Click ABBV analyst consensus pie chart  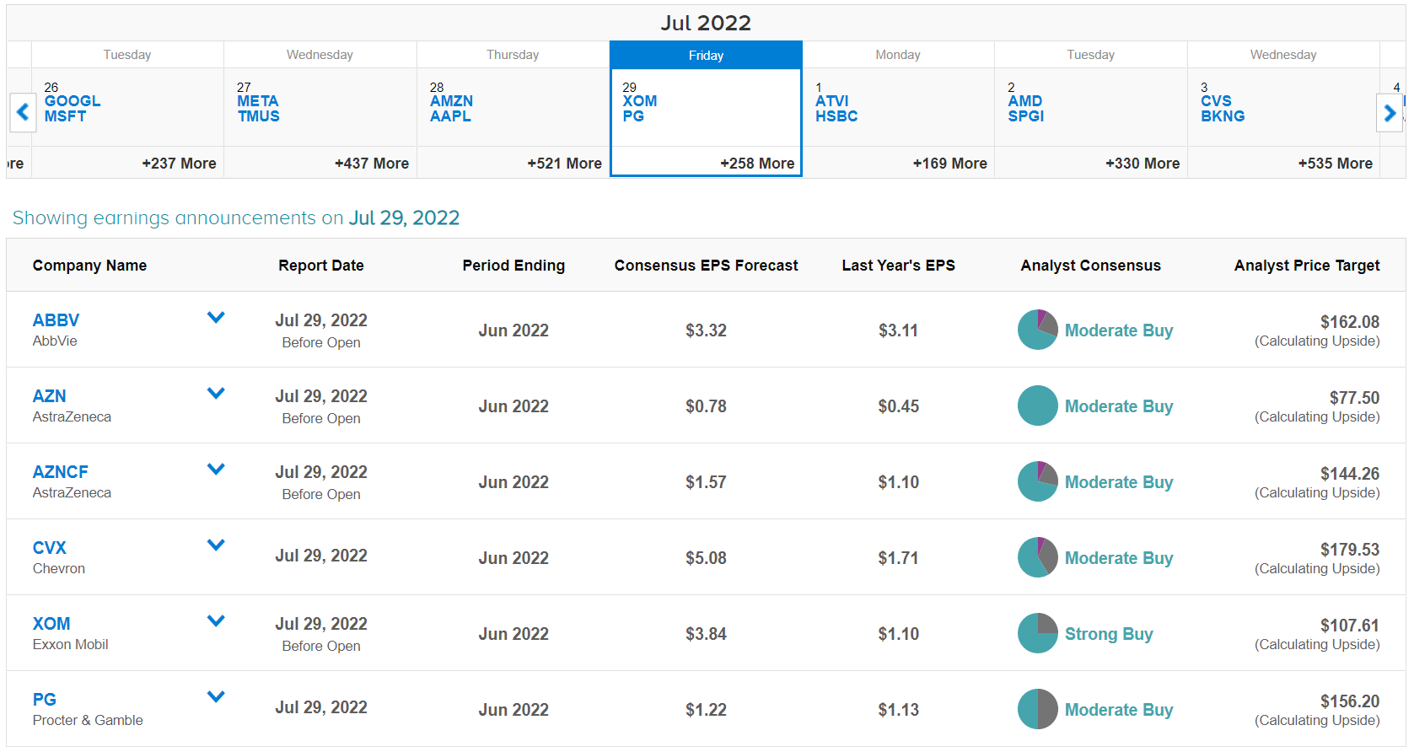pos(1037,330)
